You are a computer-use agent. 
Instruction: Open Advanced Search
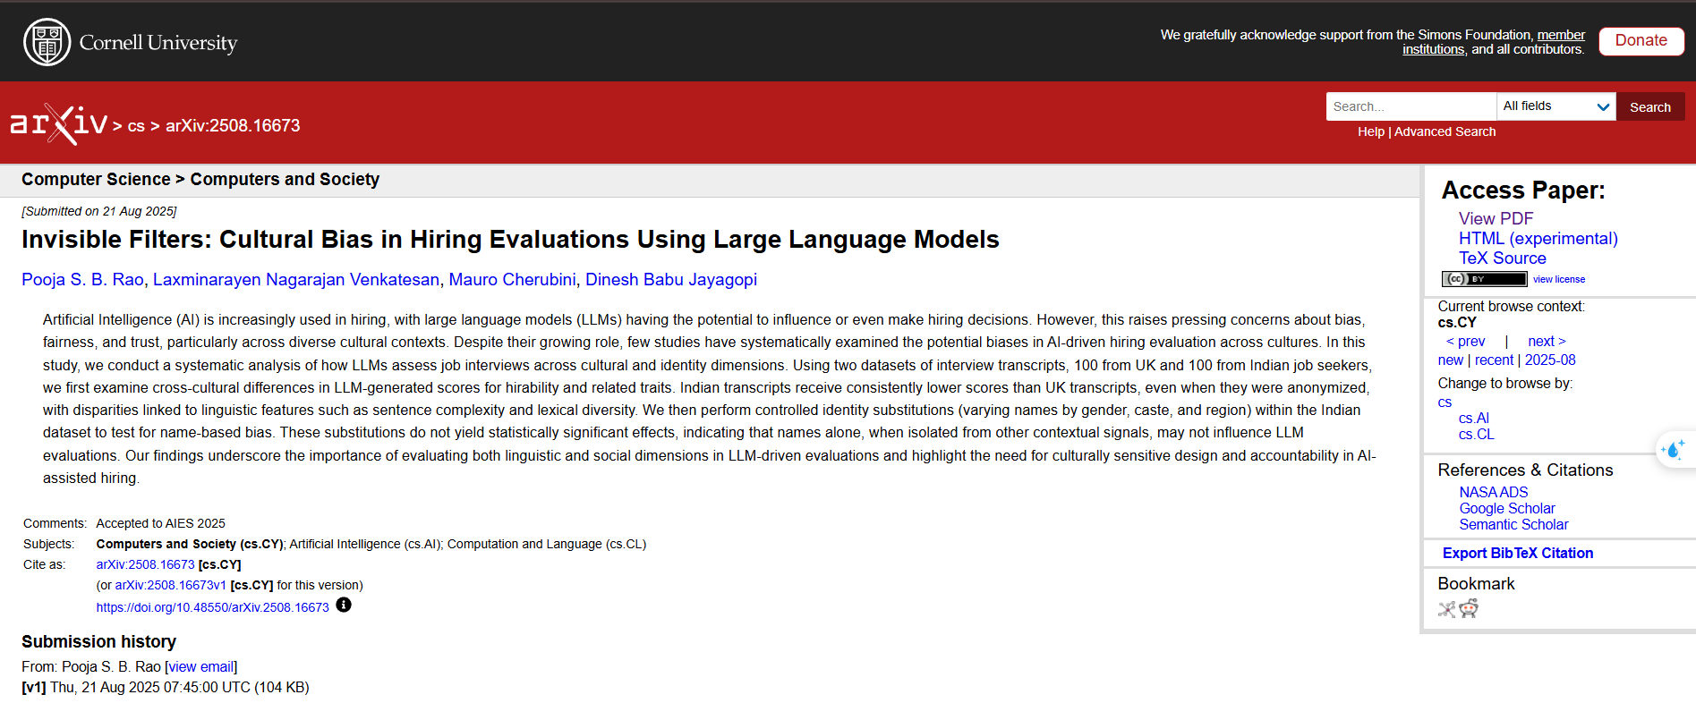[1445, 131]
